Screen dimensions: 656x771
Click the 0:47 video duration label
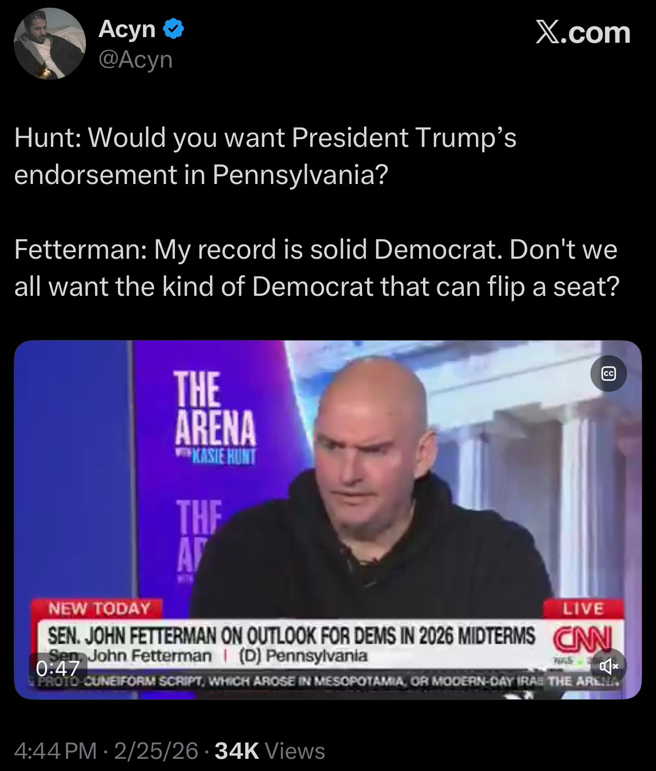[57, 668]
